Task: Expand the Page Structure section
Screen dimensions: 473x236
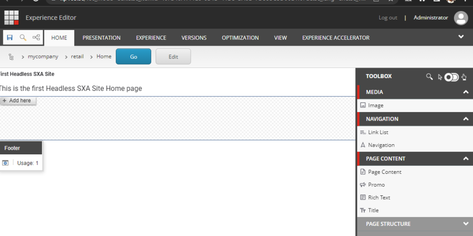Action: [466, 224]
